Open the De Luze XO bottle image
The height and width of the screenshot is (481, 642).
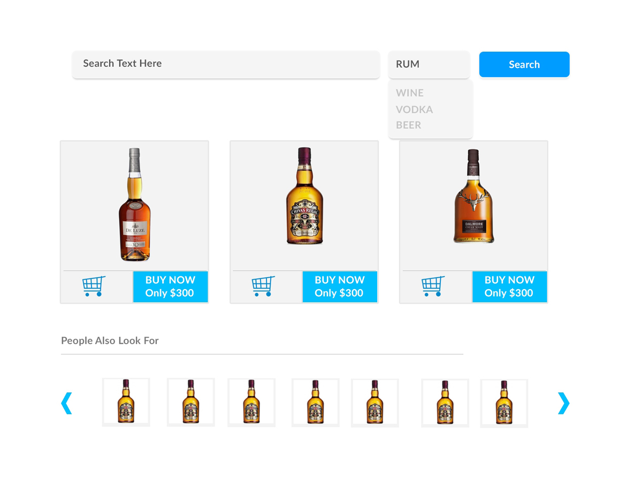(x=134, y=205)
